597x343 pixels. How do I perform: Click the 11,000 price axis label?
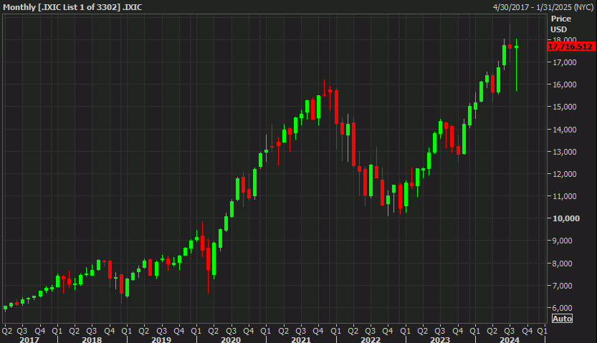click(x=564, y=196)
